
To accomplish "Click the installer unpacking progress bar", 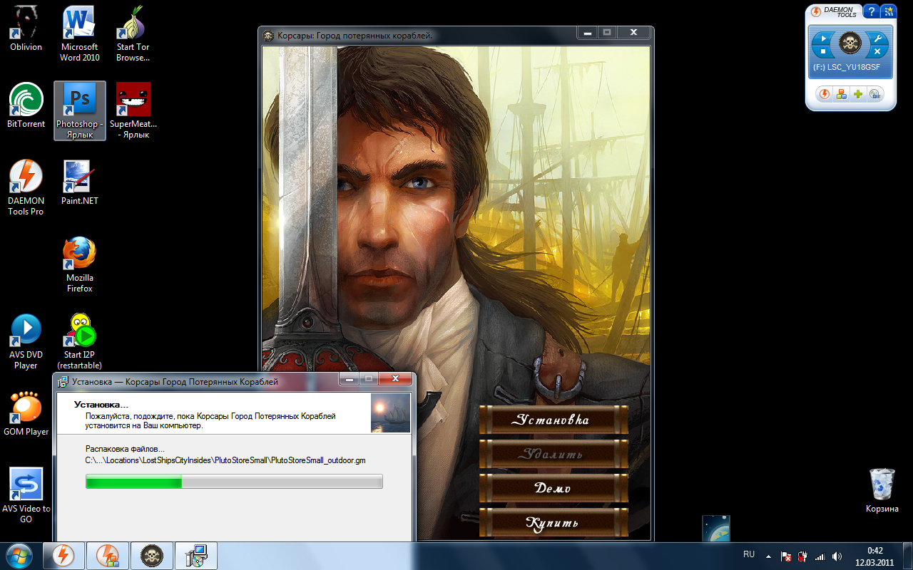I will point(234,482).
